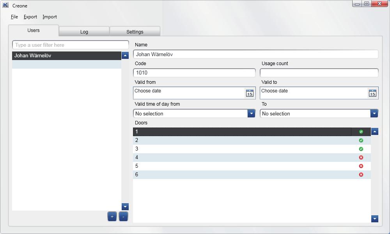Select door 2 row in Doors list
Image resolution: width=390 pixels, height=234 pixels.
click(x=252, y=140)
